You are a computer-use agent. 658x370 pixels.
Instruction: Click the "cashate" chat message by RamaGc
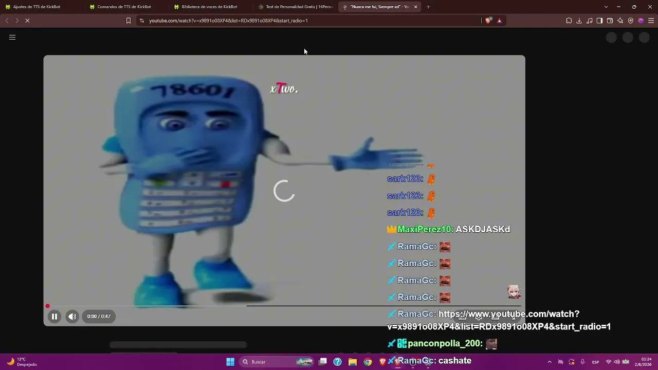[455, 361]
